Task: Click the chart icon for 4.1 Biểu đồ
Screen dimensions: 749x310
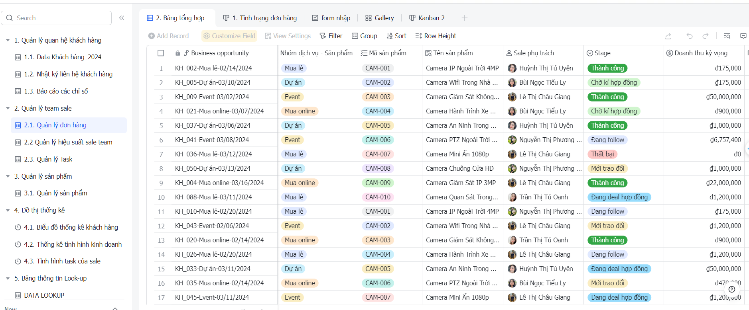Action: coord(18,227)
